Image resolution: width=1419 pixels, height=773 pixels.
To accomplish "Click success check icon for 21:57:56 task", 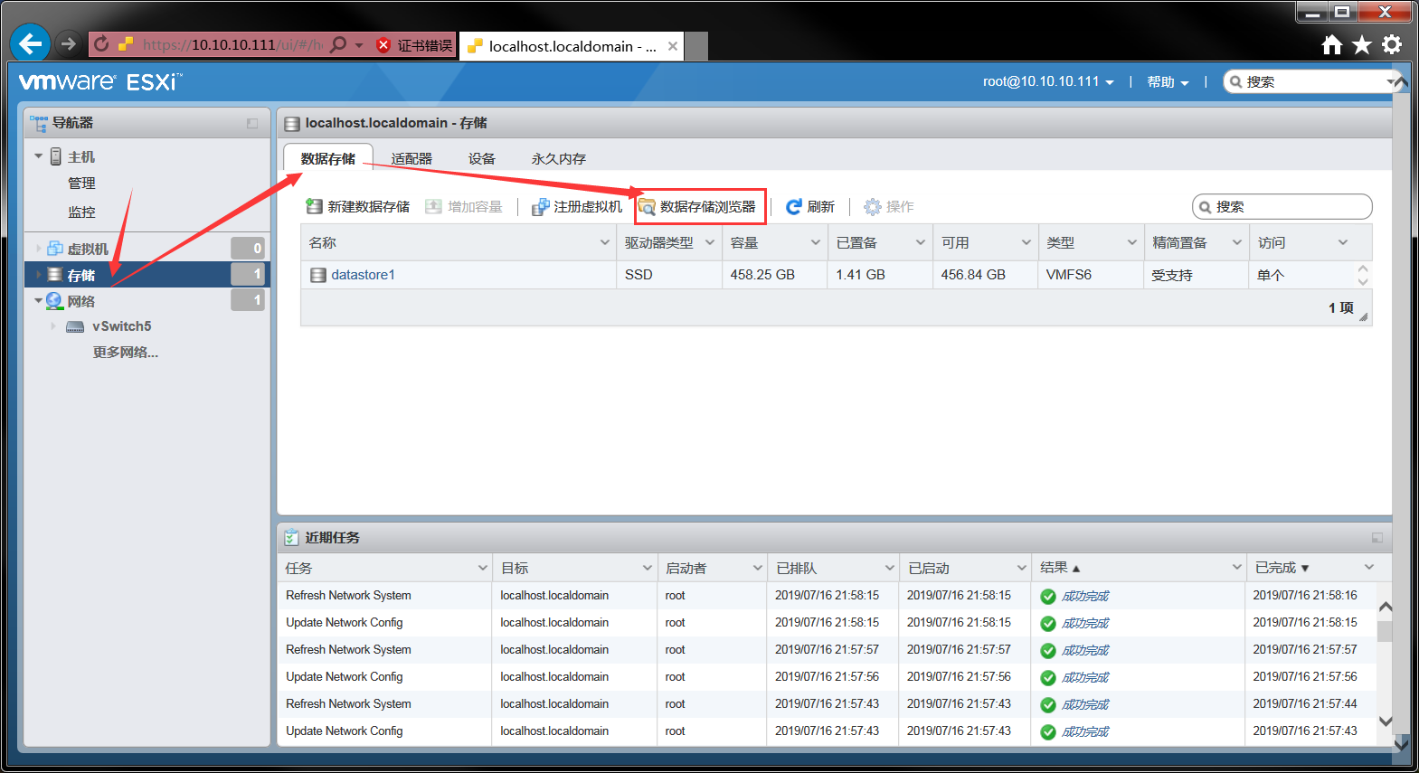I will pos(1048,678).
